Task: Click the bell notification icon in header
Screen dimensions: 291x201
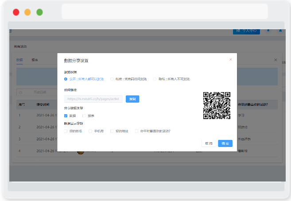Action: tap(268, 31)
